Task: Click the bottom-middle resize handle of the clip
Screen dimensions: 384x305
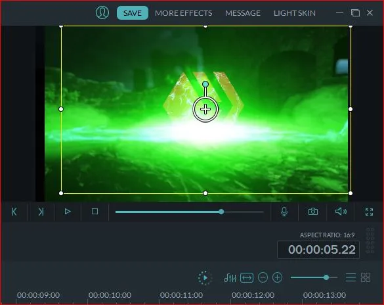Action: coord(205,193)
